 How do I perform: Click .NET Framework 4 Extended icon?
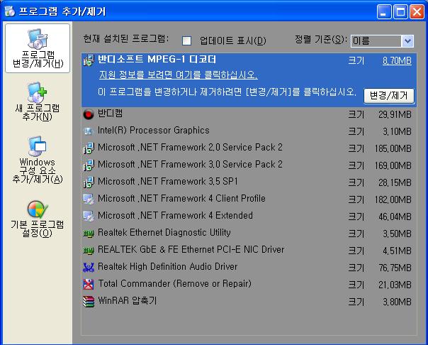[89, 217]
